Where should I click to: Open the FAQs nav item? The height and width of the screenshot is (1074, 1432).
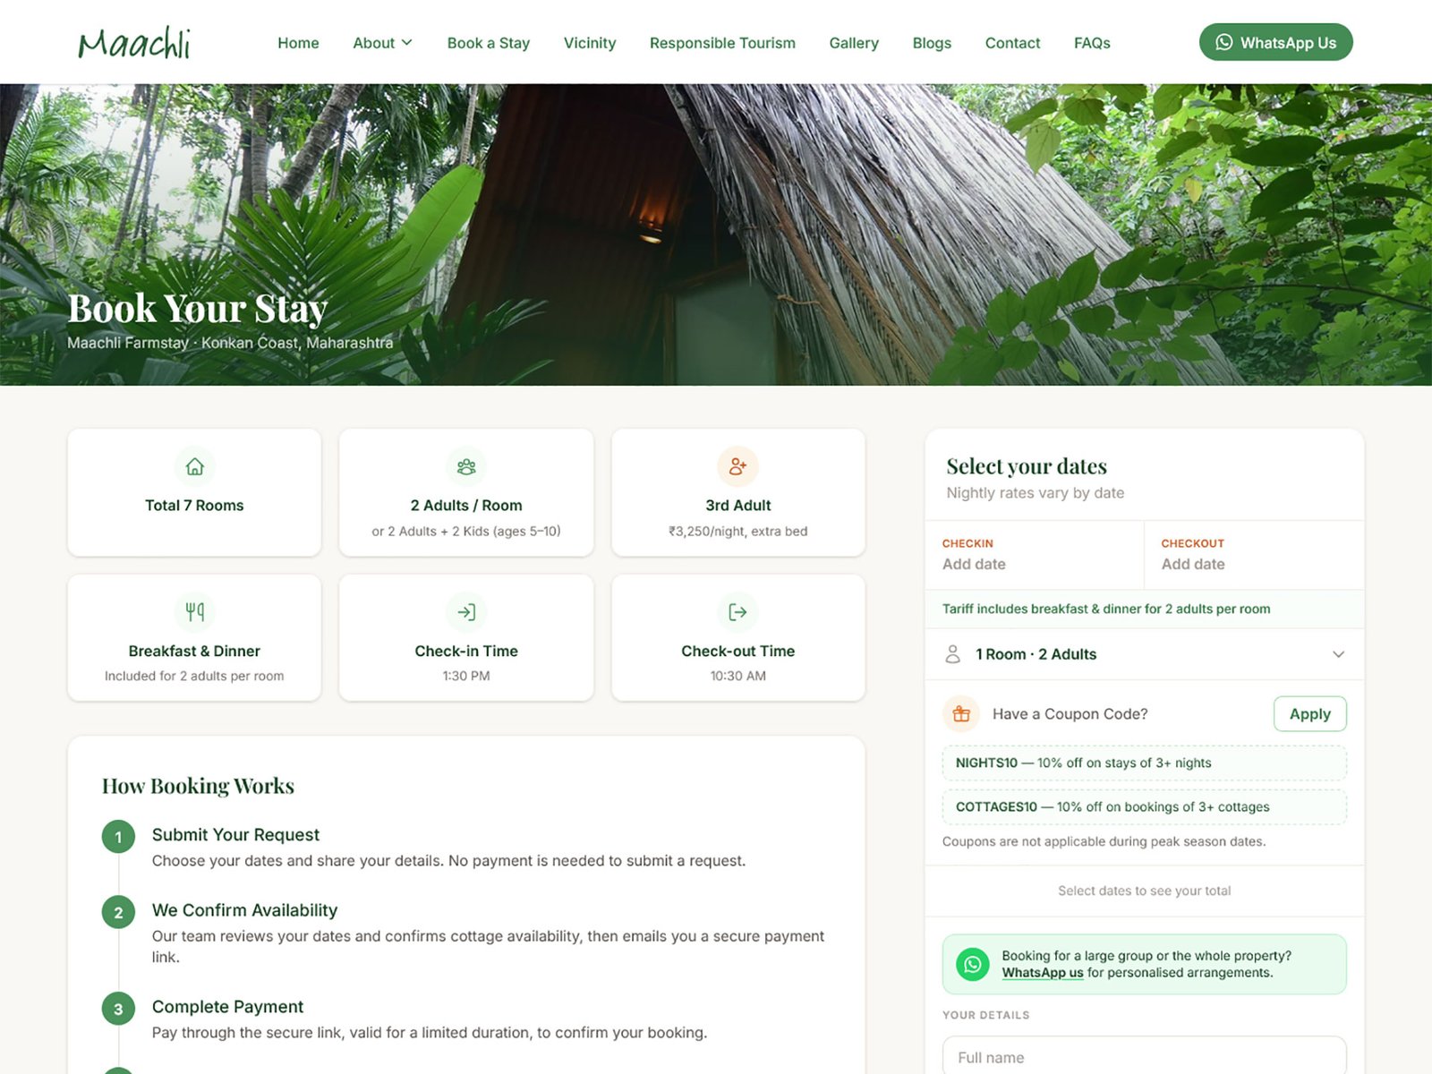tap(1092, 43)
